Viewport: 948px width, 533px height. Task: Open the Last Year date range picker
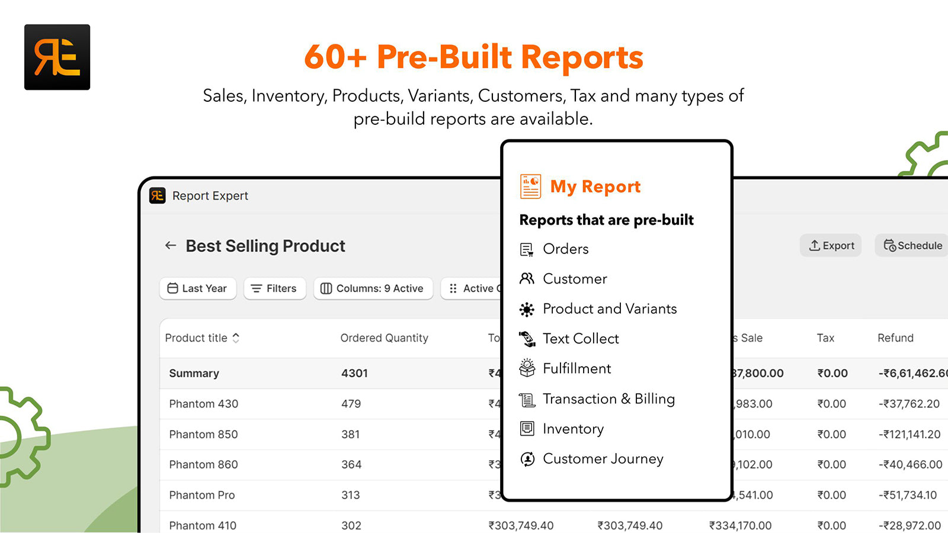(x=197, y=288)
